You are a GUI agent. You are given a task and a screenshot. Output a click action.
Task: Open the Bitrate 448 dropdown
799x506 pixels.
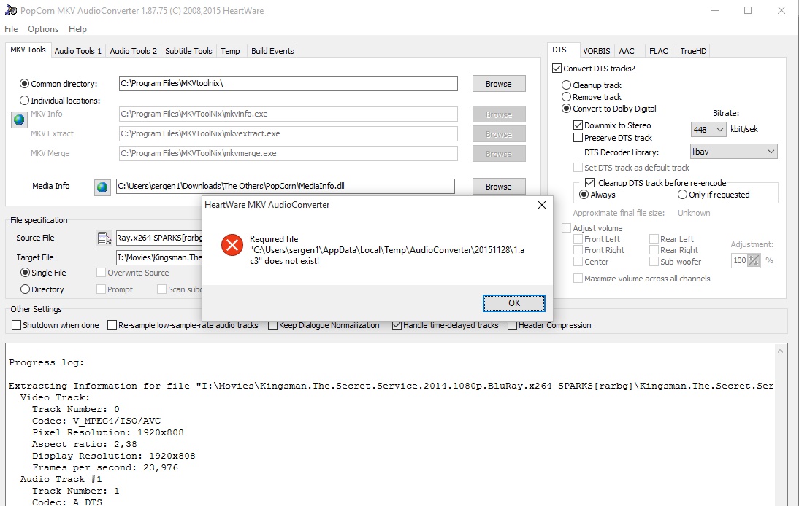708,130
